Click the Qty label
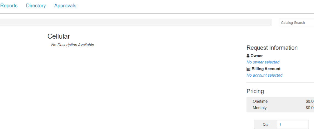This screenshot has width=314, height=133. [265, 125]
